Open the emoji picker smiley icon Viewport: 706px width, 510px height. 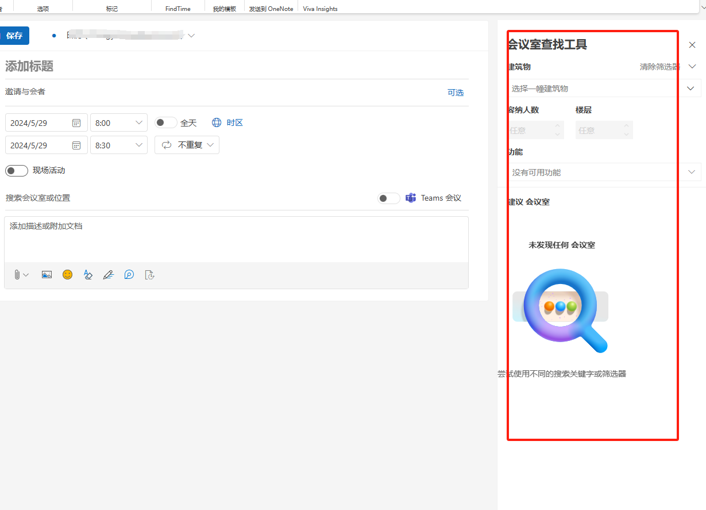click(x=68, y=275)
